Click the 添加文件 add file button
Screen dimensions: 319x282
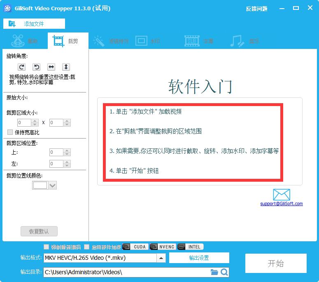[28, 24]
